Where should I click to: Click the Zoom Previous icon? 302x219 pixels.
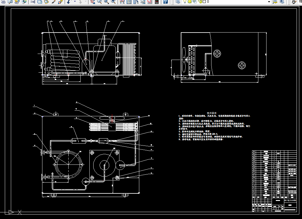click(x=113, y=2)
